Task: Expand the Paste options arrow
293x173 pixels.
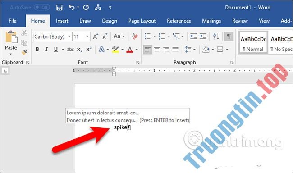Action: [11, 54]
